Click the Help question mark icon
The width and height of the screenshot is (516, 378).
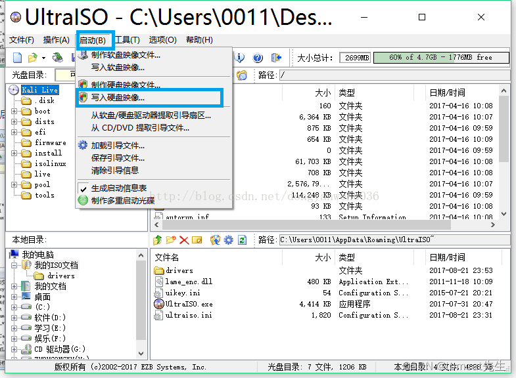tap(258, 58)
